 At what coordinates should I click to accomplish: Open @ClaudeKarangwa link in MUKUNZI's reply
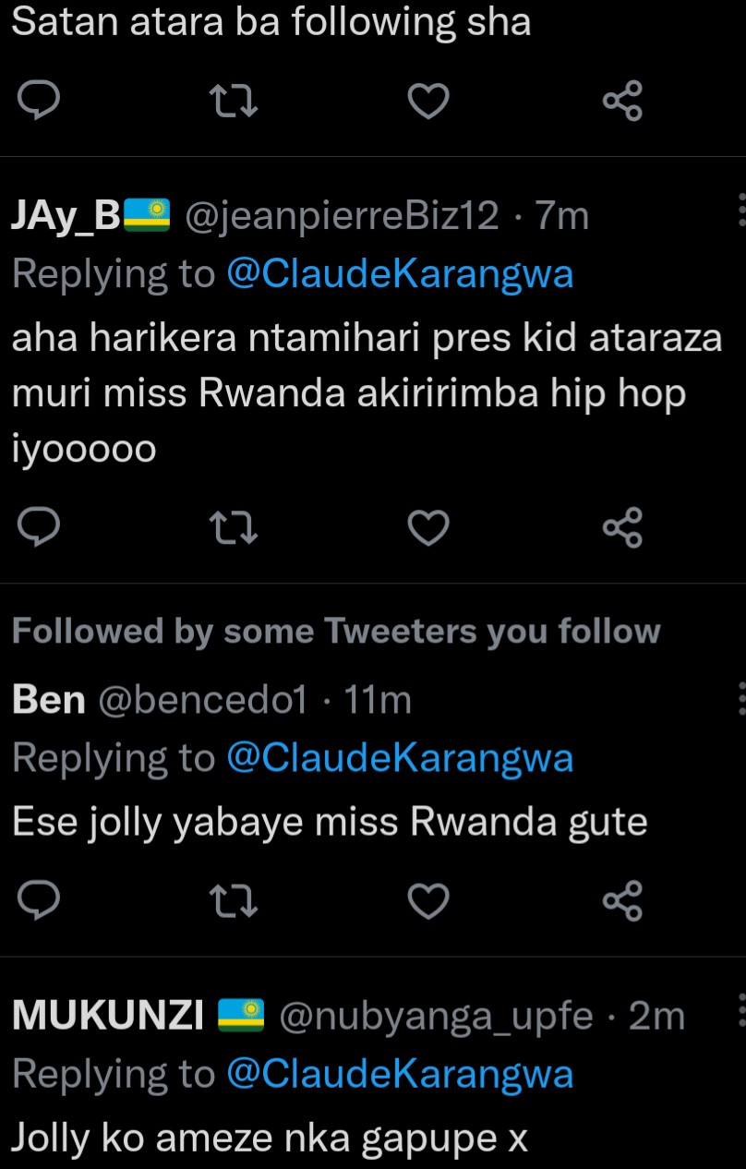(x=400, y=1074)
